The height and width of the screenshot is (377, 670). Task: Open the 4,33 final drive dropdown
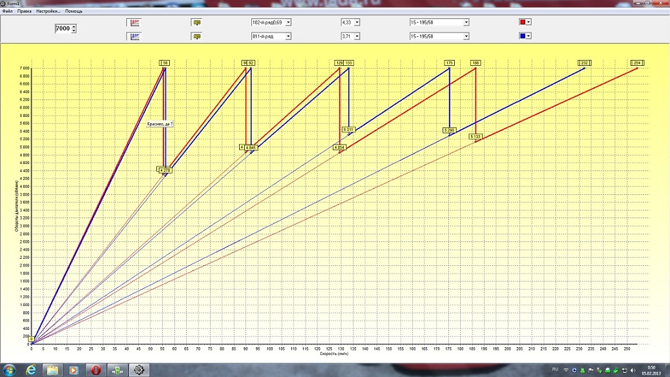tap(357, 22)
